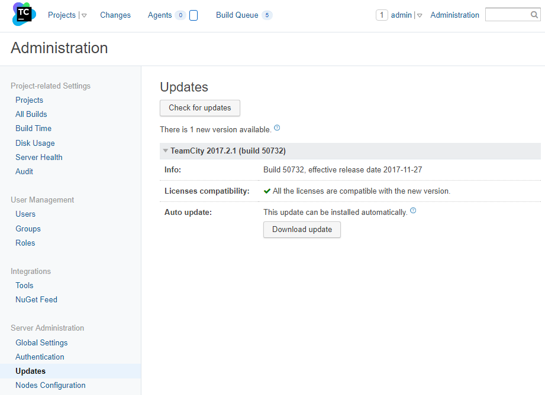Click the Check for updates button

[200, 108]
